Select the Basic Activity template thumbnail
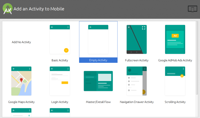This screenshot has width=200, height=118. [60, 39]
